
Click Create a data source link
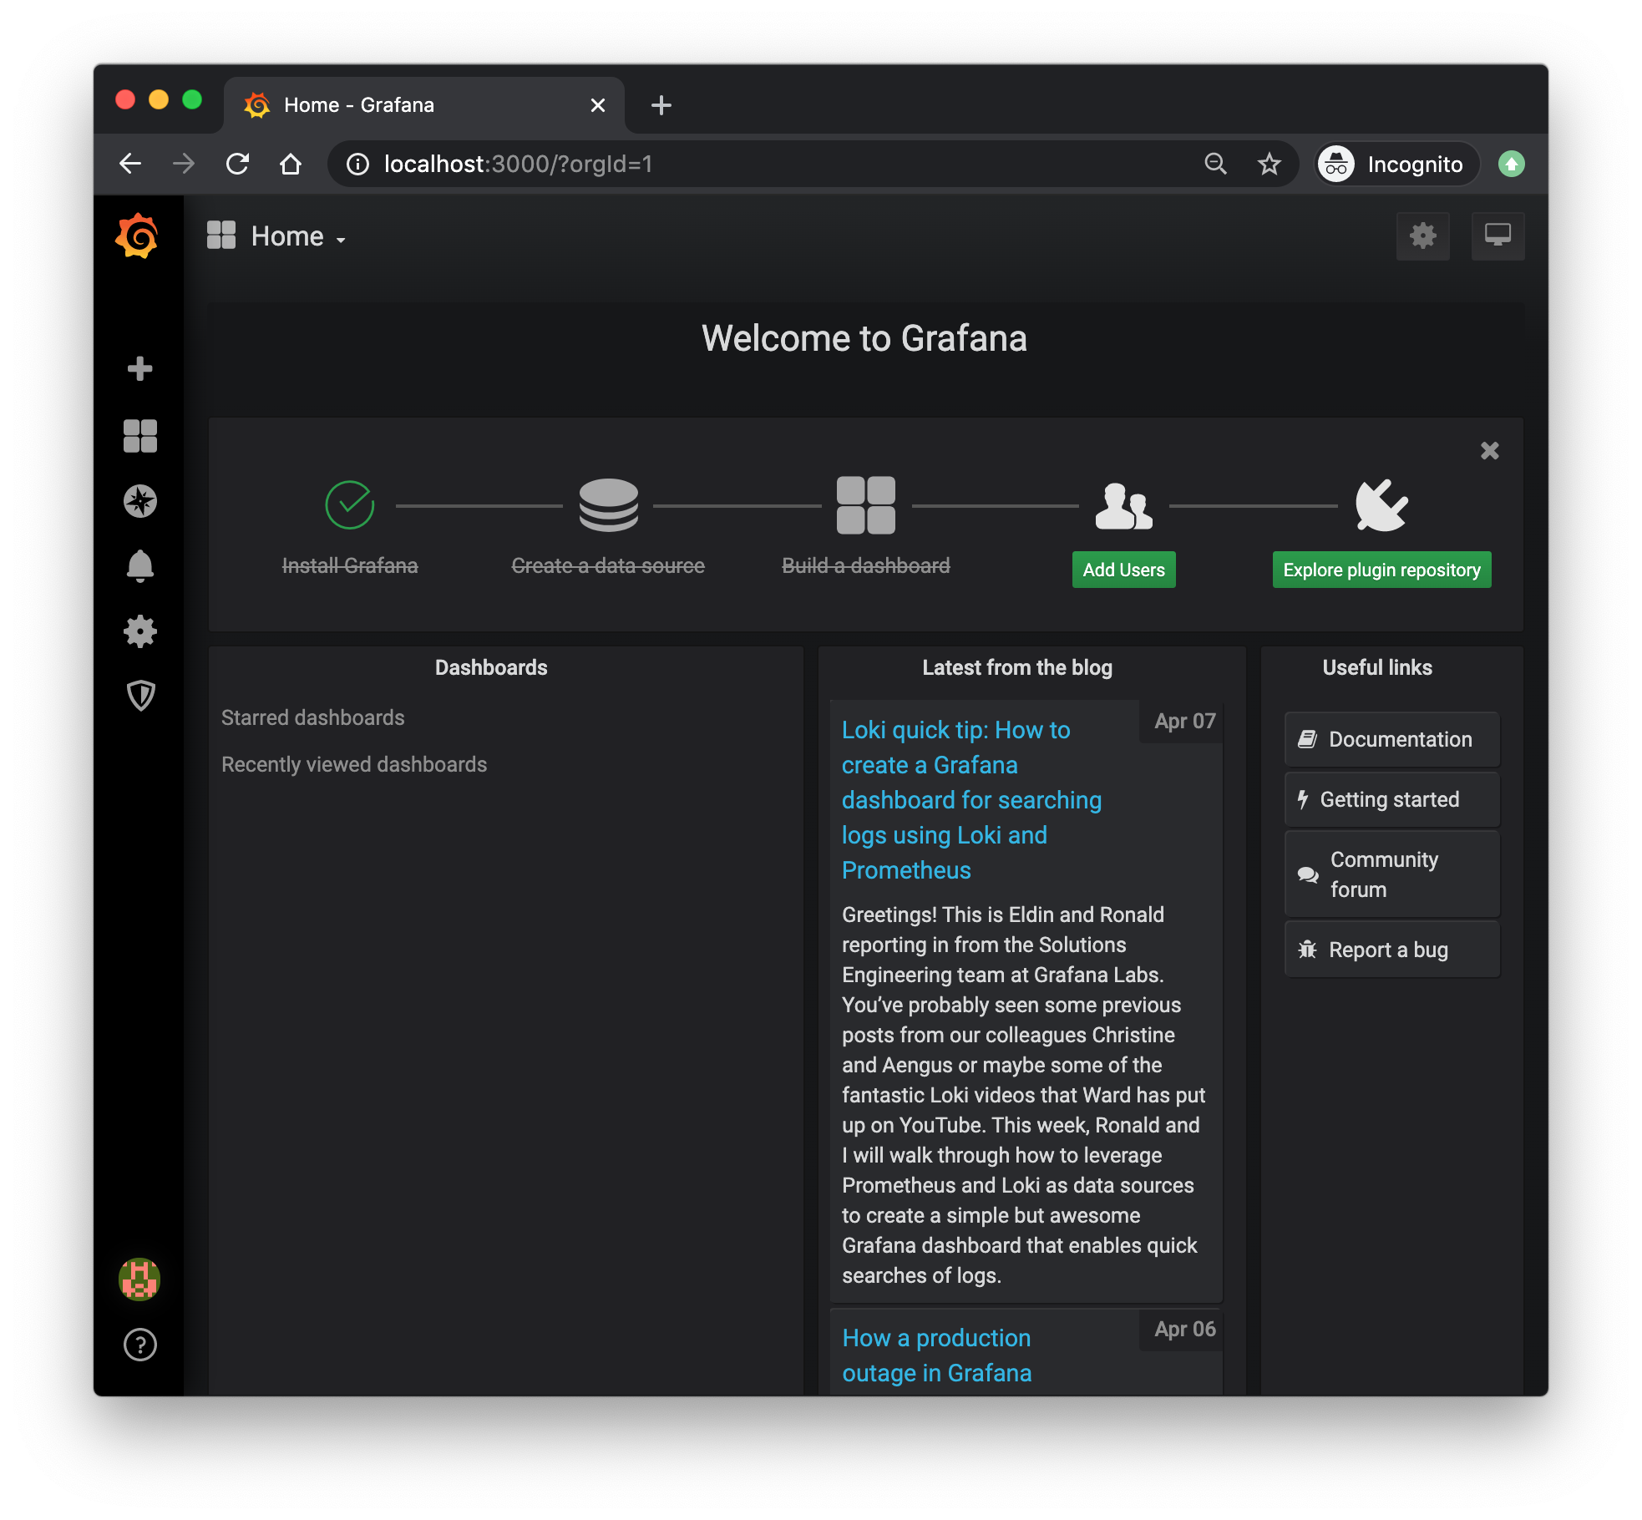[608, 566]
